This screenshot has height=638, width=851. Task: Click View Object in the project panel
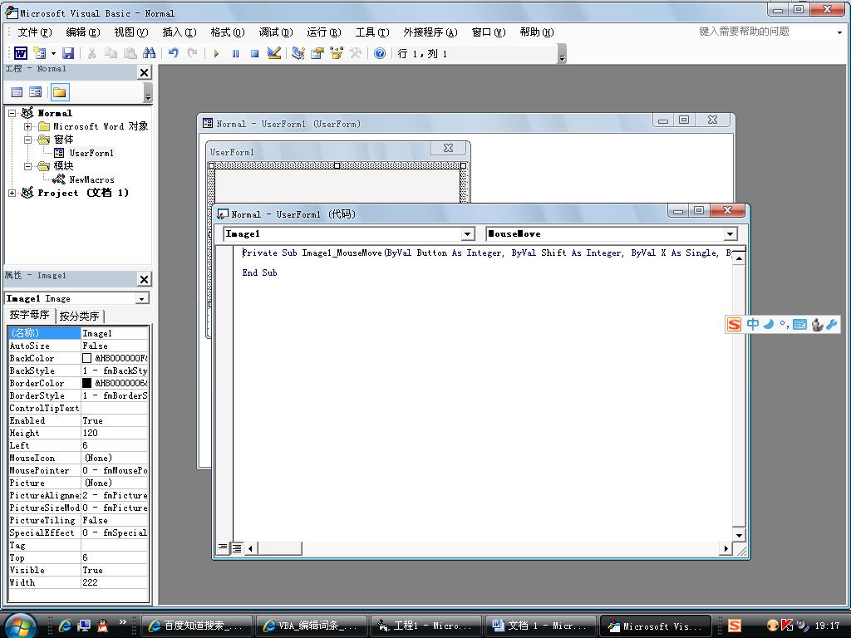(x=36, y=92)
